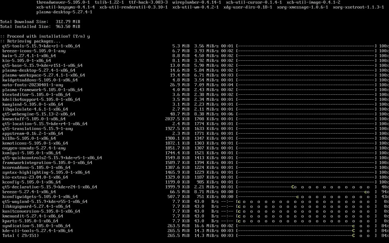The width and height of the screenshot is (389, 243).
Task: Click xcb-util-cursor-0.1.4-1 package text
Action: [x=254, y=2]
